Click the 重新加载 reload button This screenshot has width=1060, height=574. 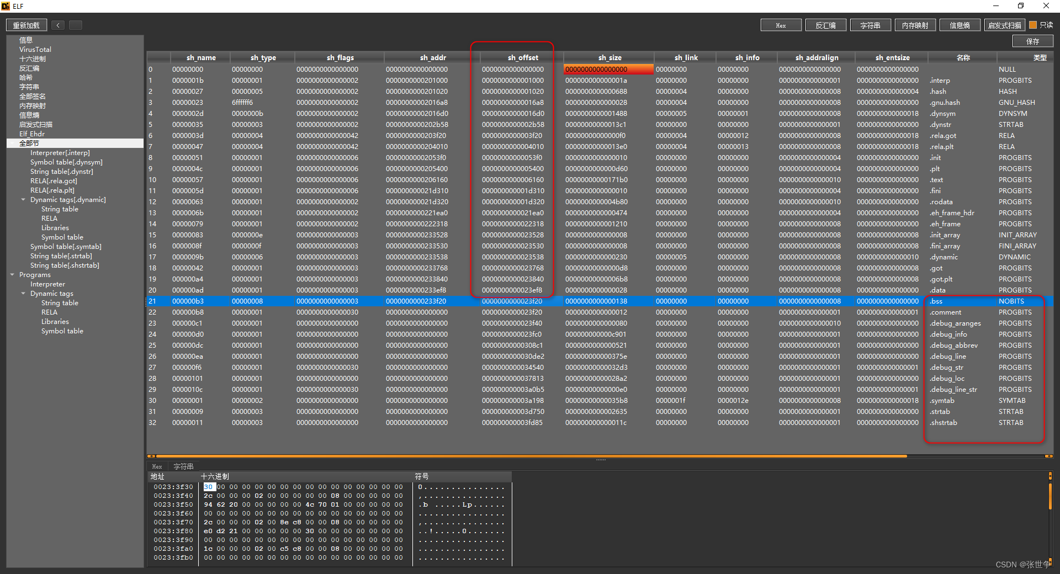coord(26,25)
